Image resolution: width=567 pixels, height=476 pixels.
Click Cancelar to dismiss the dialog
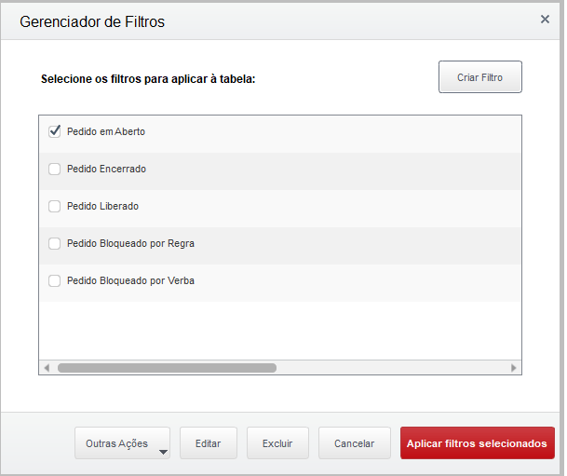click(354, 444)
